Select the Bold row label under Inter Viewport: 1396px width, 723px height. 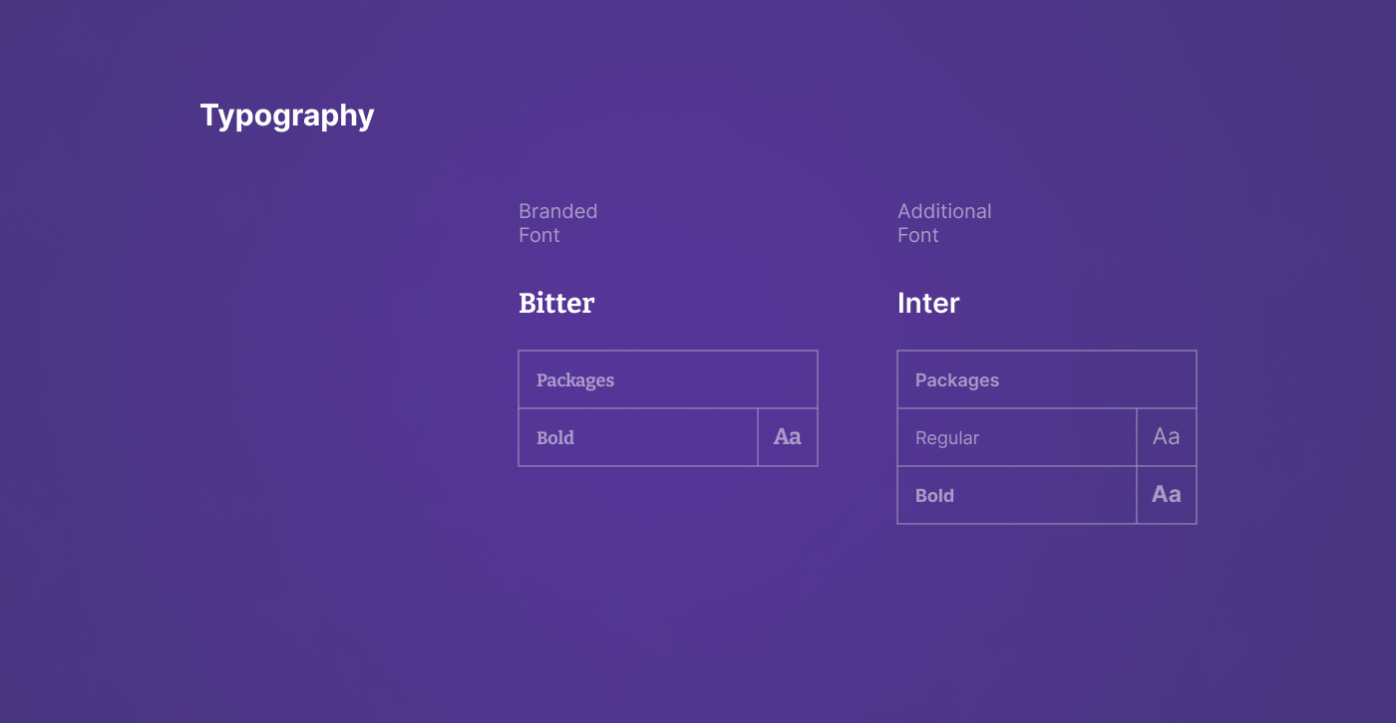coord(934,496)
